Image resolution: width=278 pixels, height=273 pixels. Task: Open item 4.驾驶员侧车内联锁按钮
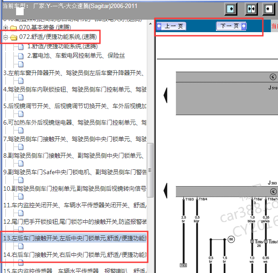(75, 89)
